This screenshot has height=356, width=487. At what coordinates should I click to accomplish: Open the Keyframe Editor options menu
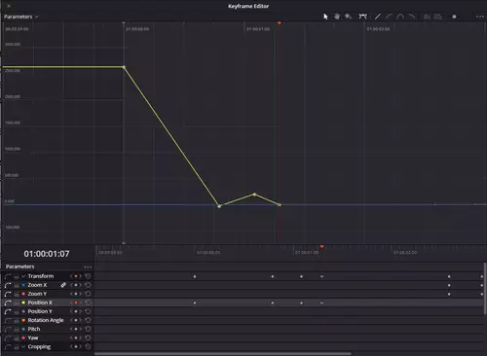coord(480,17)
